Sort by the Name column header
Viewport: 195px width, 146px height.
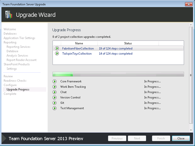click(x=79, y=43)
